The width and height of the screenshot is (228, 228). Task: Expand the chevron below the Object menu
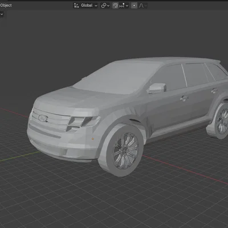(2, 14)
